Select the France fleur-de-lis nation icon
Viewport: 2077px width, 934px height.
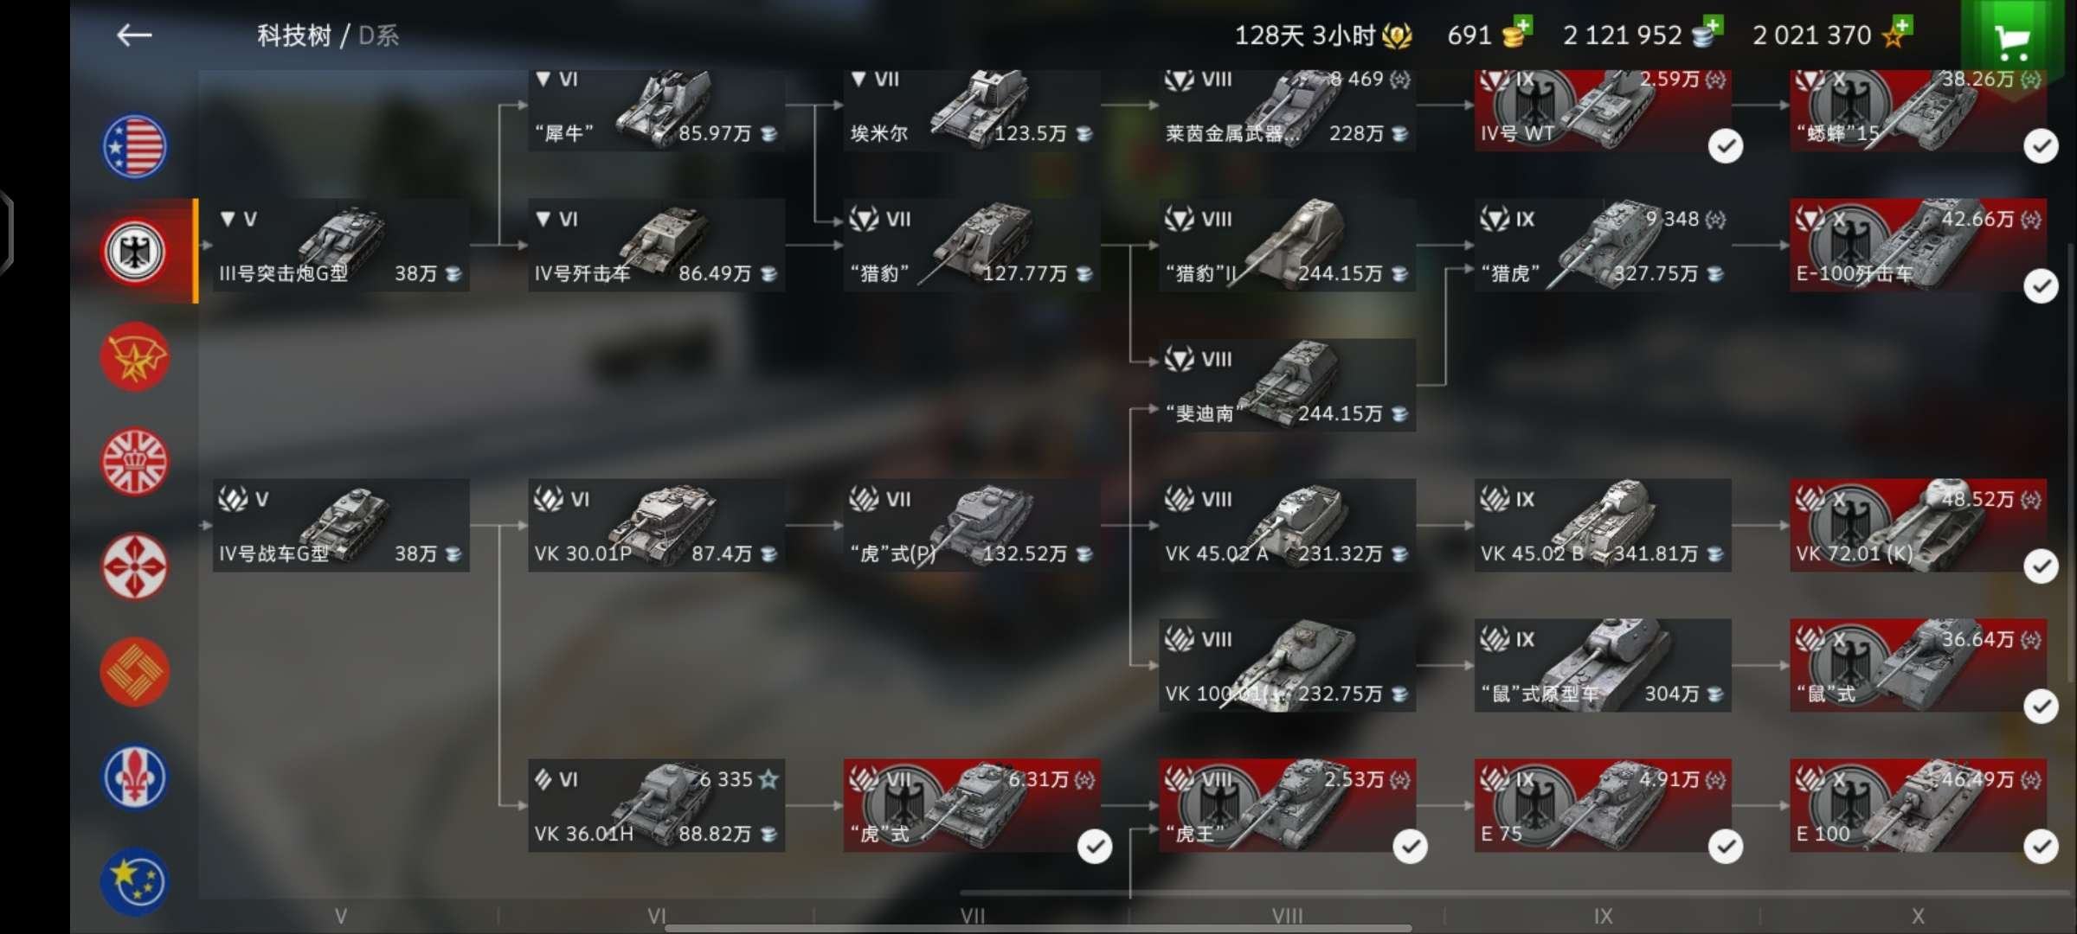tap(134, 777)
